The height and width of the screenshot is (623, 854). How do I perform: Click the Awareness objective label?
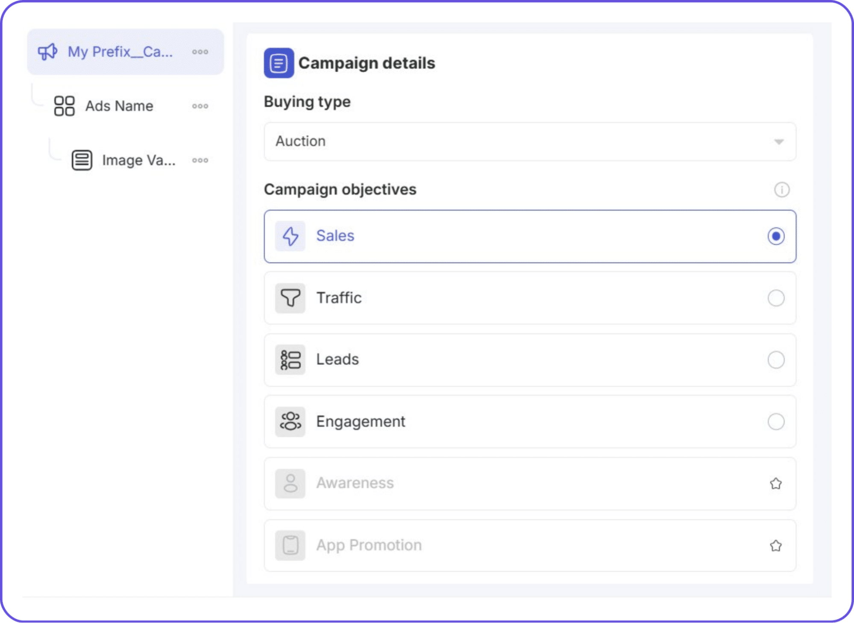(x=355, y=483)
